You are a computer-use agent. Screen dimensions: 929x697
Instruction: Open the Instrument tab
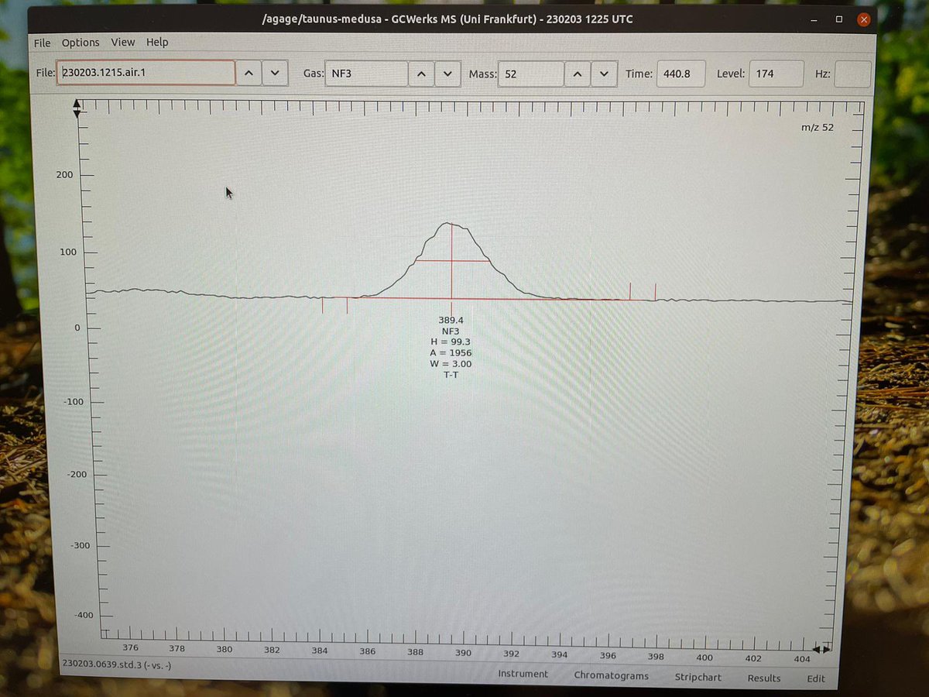tap(523, 674)
